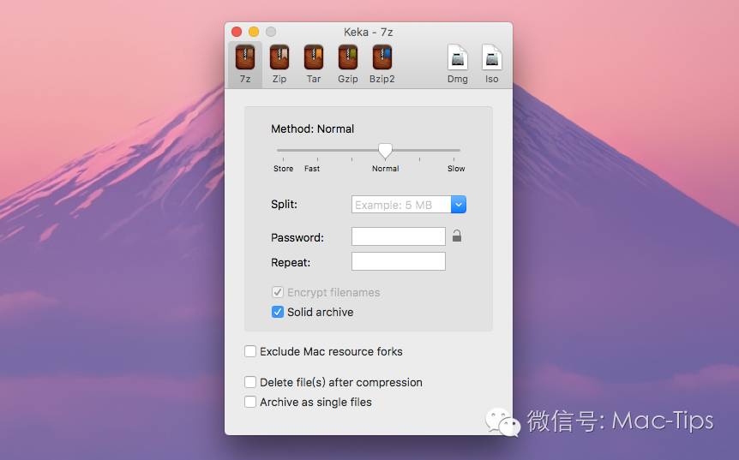Focus the Password input field

(x=399, y=236)
